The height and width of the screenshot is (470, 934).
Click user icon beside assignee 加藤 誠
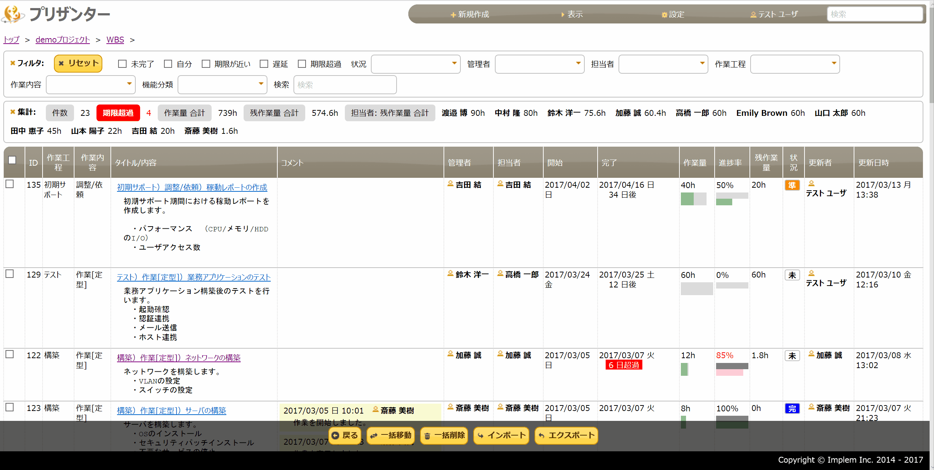[500, 354]
